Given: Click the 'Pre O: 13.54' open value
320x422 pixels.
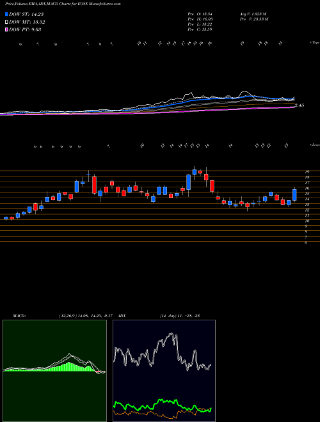Looking at the screenshot, I should tap(200, 13).
